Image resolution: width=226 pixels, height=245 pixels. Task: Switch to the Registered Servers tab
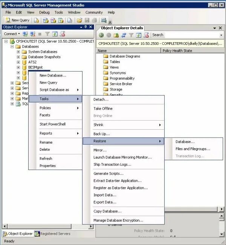52,234
